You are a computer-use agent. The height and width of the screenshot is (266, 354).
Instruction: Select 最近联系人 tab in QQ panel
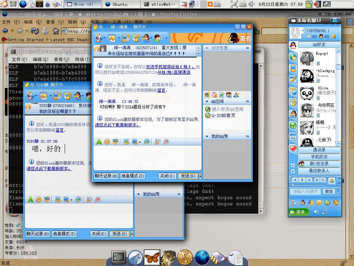[319, 170]
